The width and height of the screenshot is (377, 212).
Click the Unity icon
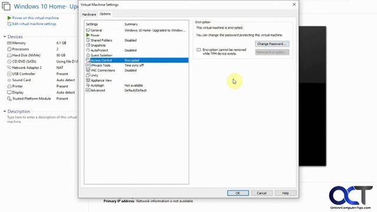tap(88, 75)
